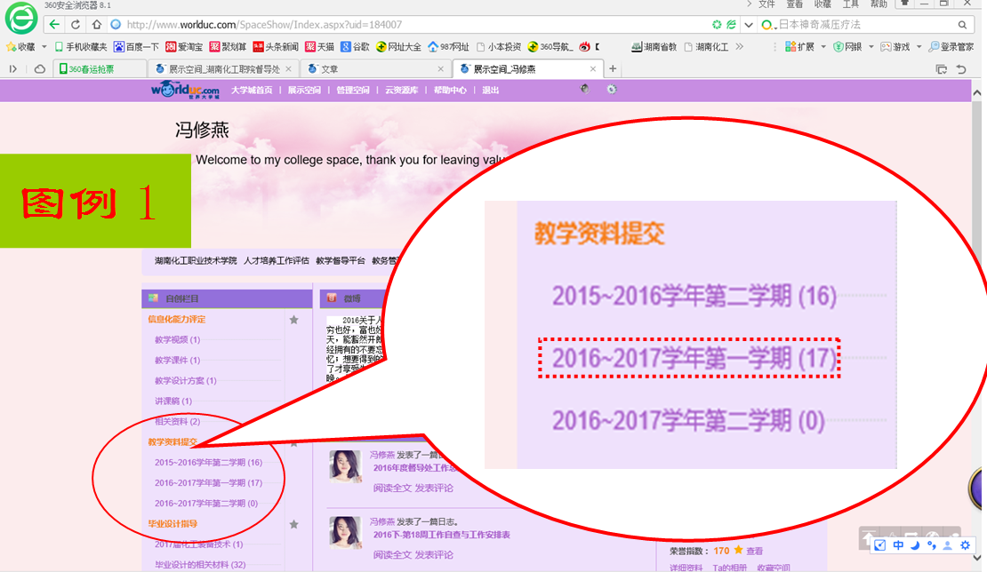Click the page vertical scrollbar

point(977,327)
